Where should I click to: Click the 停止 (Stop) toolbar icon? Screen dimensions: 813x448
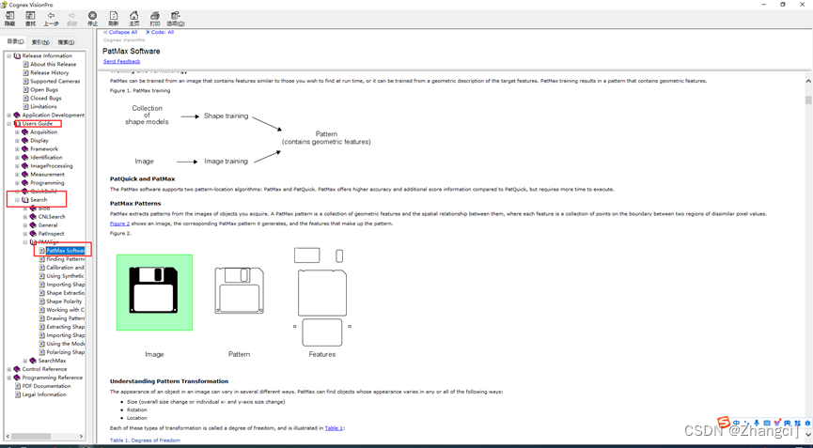pyautogui.click(x=92, y=19)
